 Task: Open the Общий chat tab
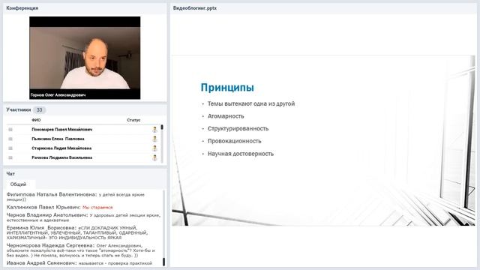click(x=18, y=184)
